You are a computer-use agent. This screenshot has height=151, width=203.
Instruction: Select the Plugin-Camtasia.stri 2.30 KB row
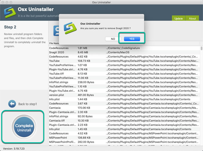pyautogui.click(x=124, y=112)
